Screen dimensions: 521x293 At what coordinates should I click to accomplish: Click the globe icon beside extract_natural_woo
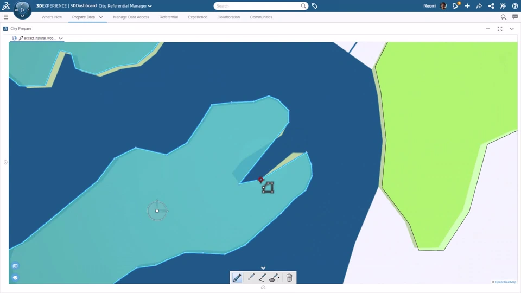(14, 38)
